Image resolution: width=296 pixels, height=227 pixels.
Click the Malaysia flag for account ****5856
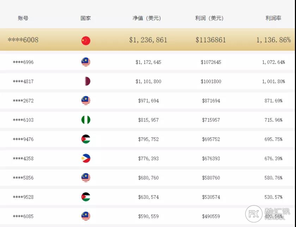tap(86, 178)
